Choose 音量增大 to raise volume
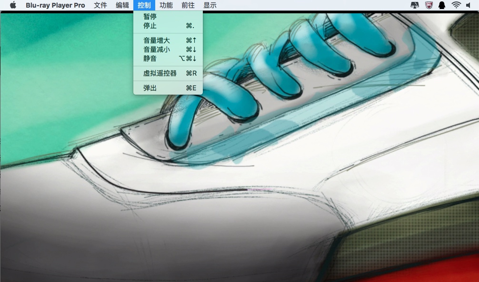 (x=157, y=40)
